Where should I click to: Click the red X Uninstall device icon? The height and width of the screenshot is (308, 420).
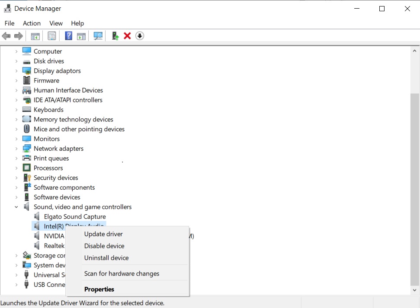127,36
